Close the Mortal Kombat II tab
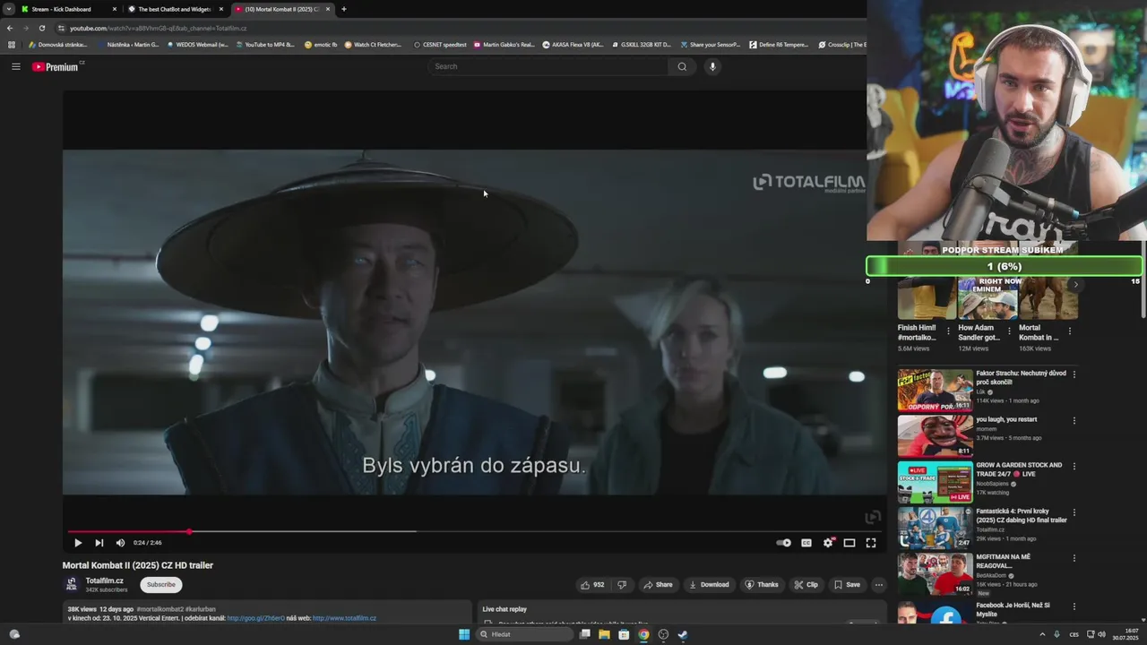The image size is (1147, 645). (x=328, y=9)
